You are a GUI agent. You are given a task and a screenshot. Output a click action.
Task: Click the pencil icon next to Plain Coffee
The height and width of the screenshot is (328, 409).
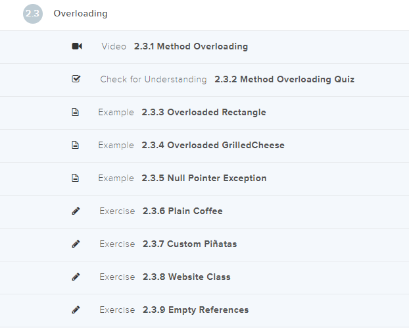click(76, 211)
